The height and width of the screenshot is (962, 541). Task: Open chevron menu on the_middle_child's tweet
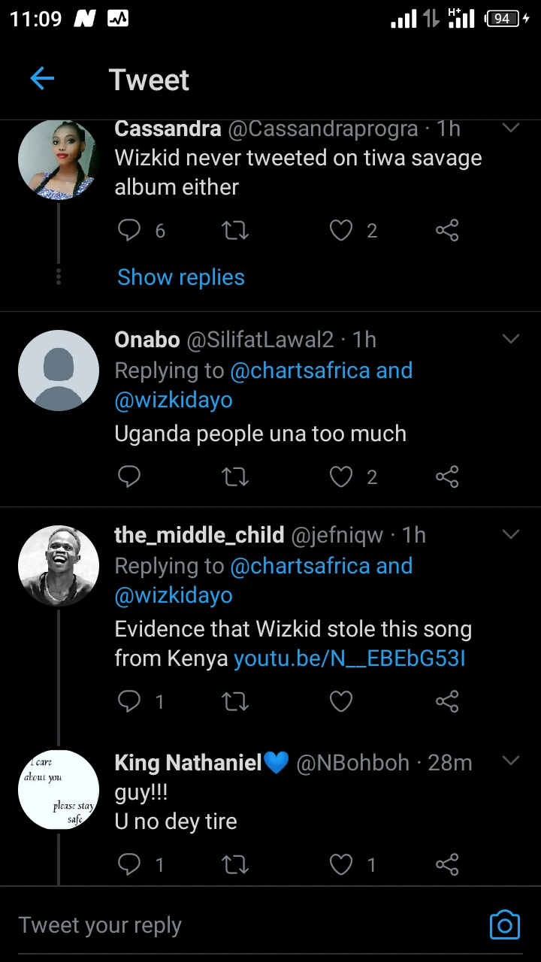(x=511, y=534)
